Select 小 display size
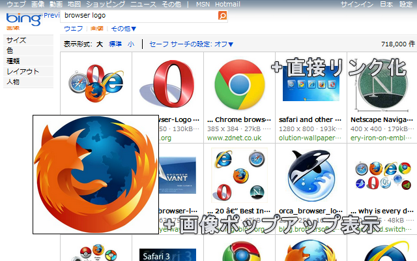 click(x=131, y=44)
